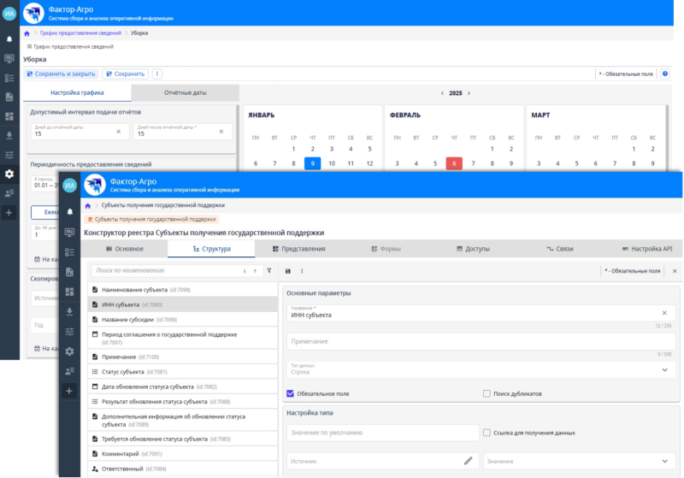Clear the Название field with the X icon

tap(664, 314)
